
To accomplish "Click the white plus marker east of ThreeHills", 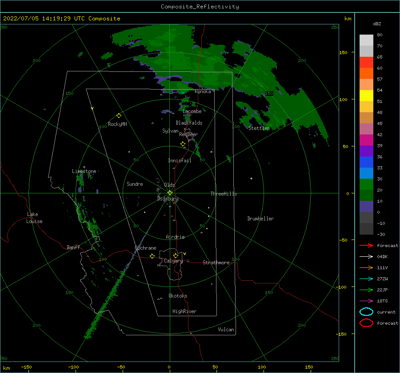I will (x=251, y=178).
